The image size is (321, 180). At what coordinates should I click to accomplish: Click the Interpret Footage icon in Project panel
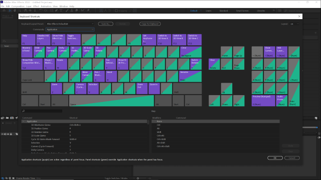(3, 118)
